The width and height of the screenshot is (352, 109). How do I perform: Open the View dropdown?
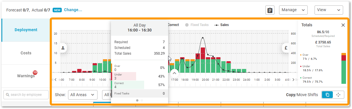[329, 10]
